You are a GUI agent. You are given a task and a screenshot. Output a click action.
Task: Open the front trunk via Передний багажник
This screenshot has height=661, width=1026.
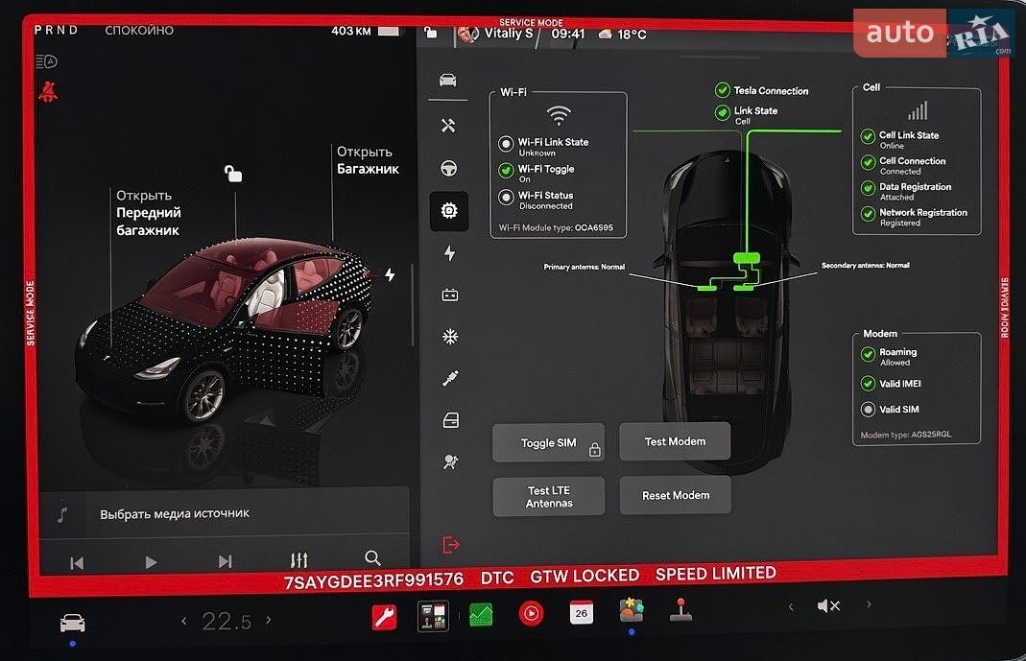pyautogui.click(x=149, y=213)
